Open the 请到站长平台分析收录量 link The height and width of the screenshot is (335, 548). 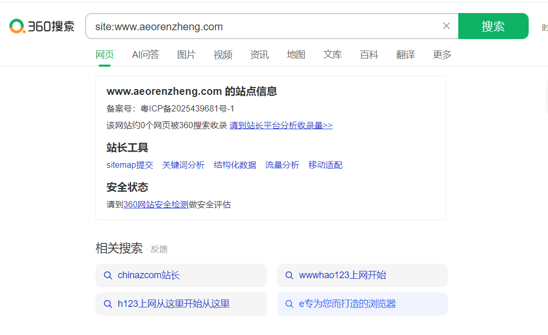[x=281, y=126]
